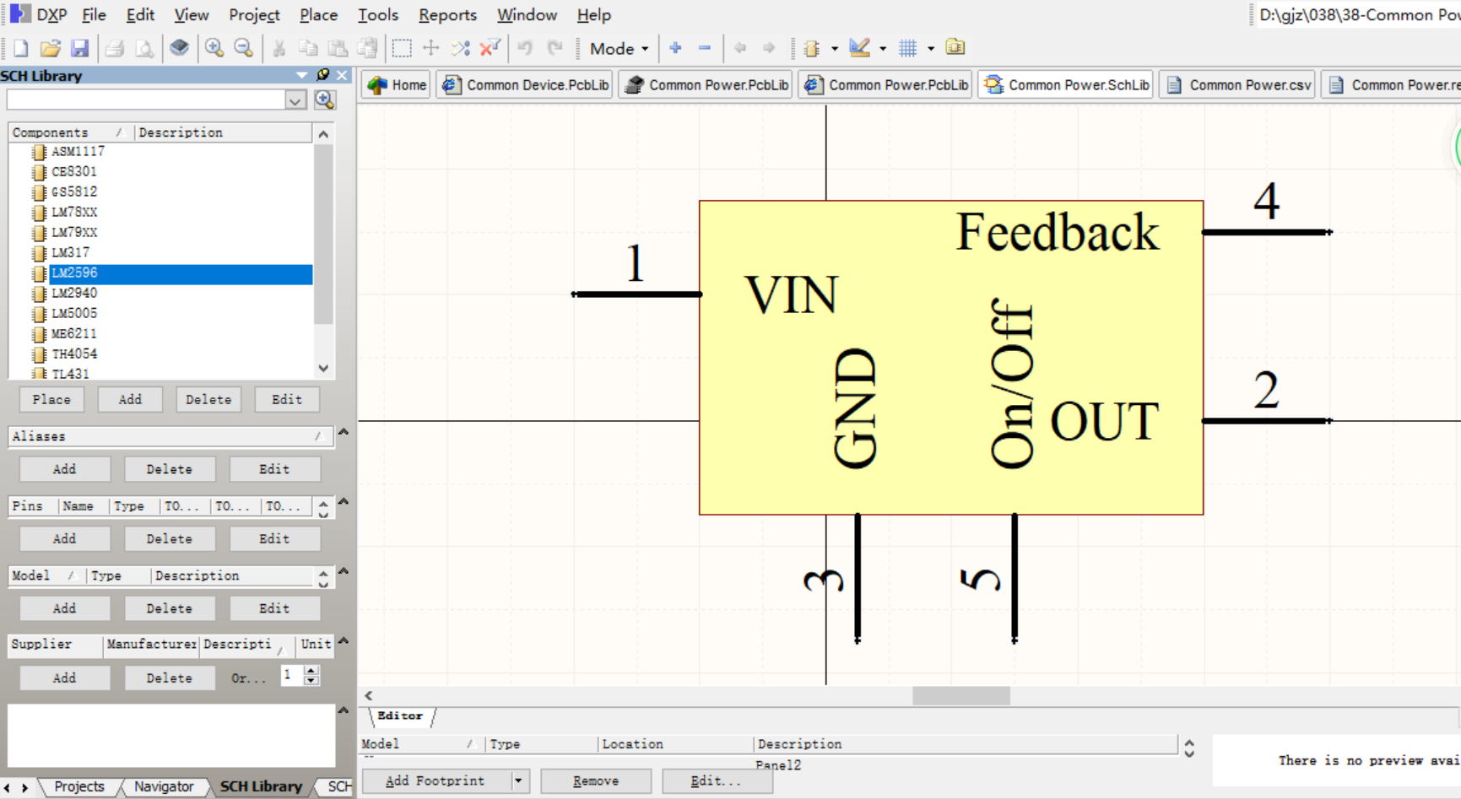Switch to the Projects panel tab
Screen dimensions: 1461x799
(78, 786)
